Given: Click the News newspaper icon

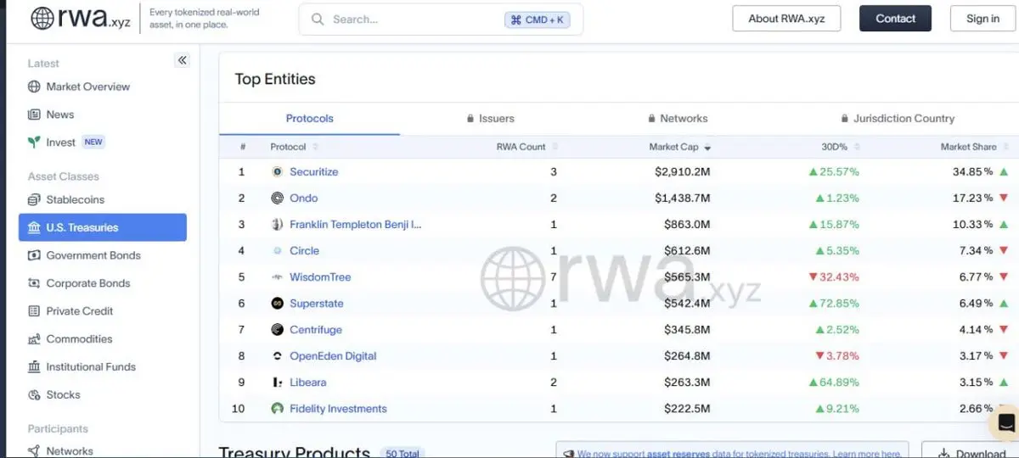Looking at the screenshot, I should tap(34, 114).
